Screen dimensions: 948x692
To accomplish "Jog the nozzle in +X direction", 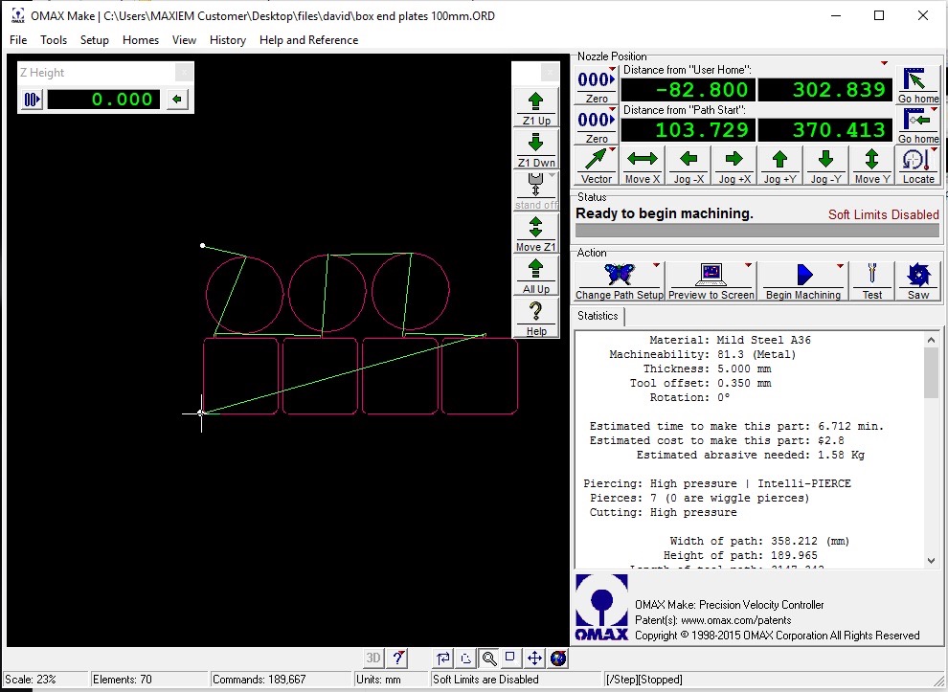I will [x=734, y=167].
